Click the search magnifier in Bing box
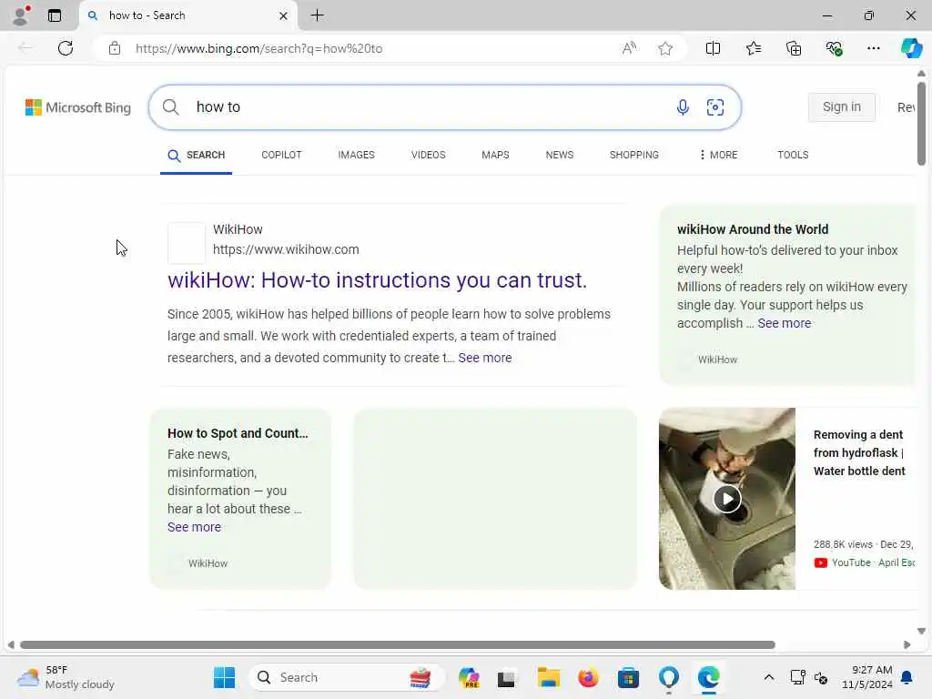 170,107
